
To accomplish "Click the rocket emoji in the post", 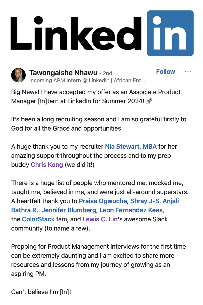I will click(149, 101).
